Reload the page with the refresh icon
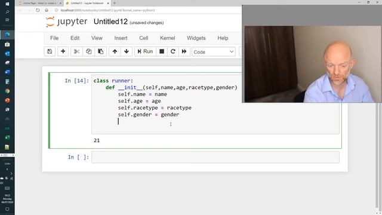 pyautogui.click(x=38, y=10)
